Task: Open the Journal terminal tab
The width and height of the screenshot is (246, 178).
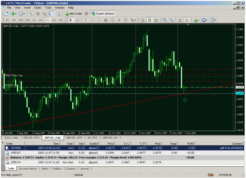Action: (x=84, y=169)
